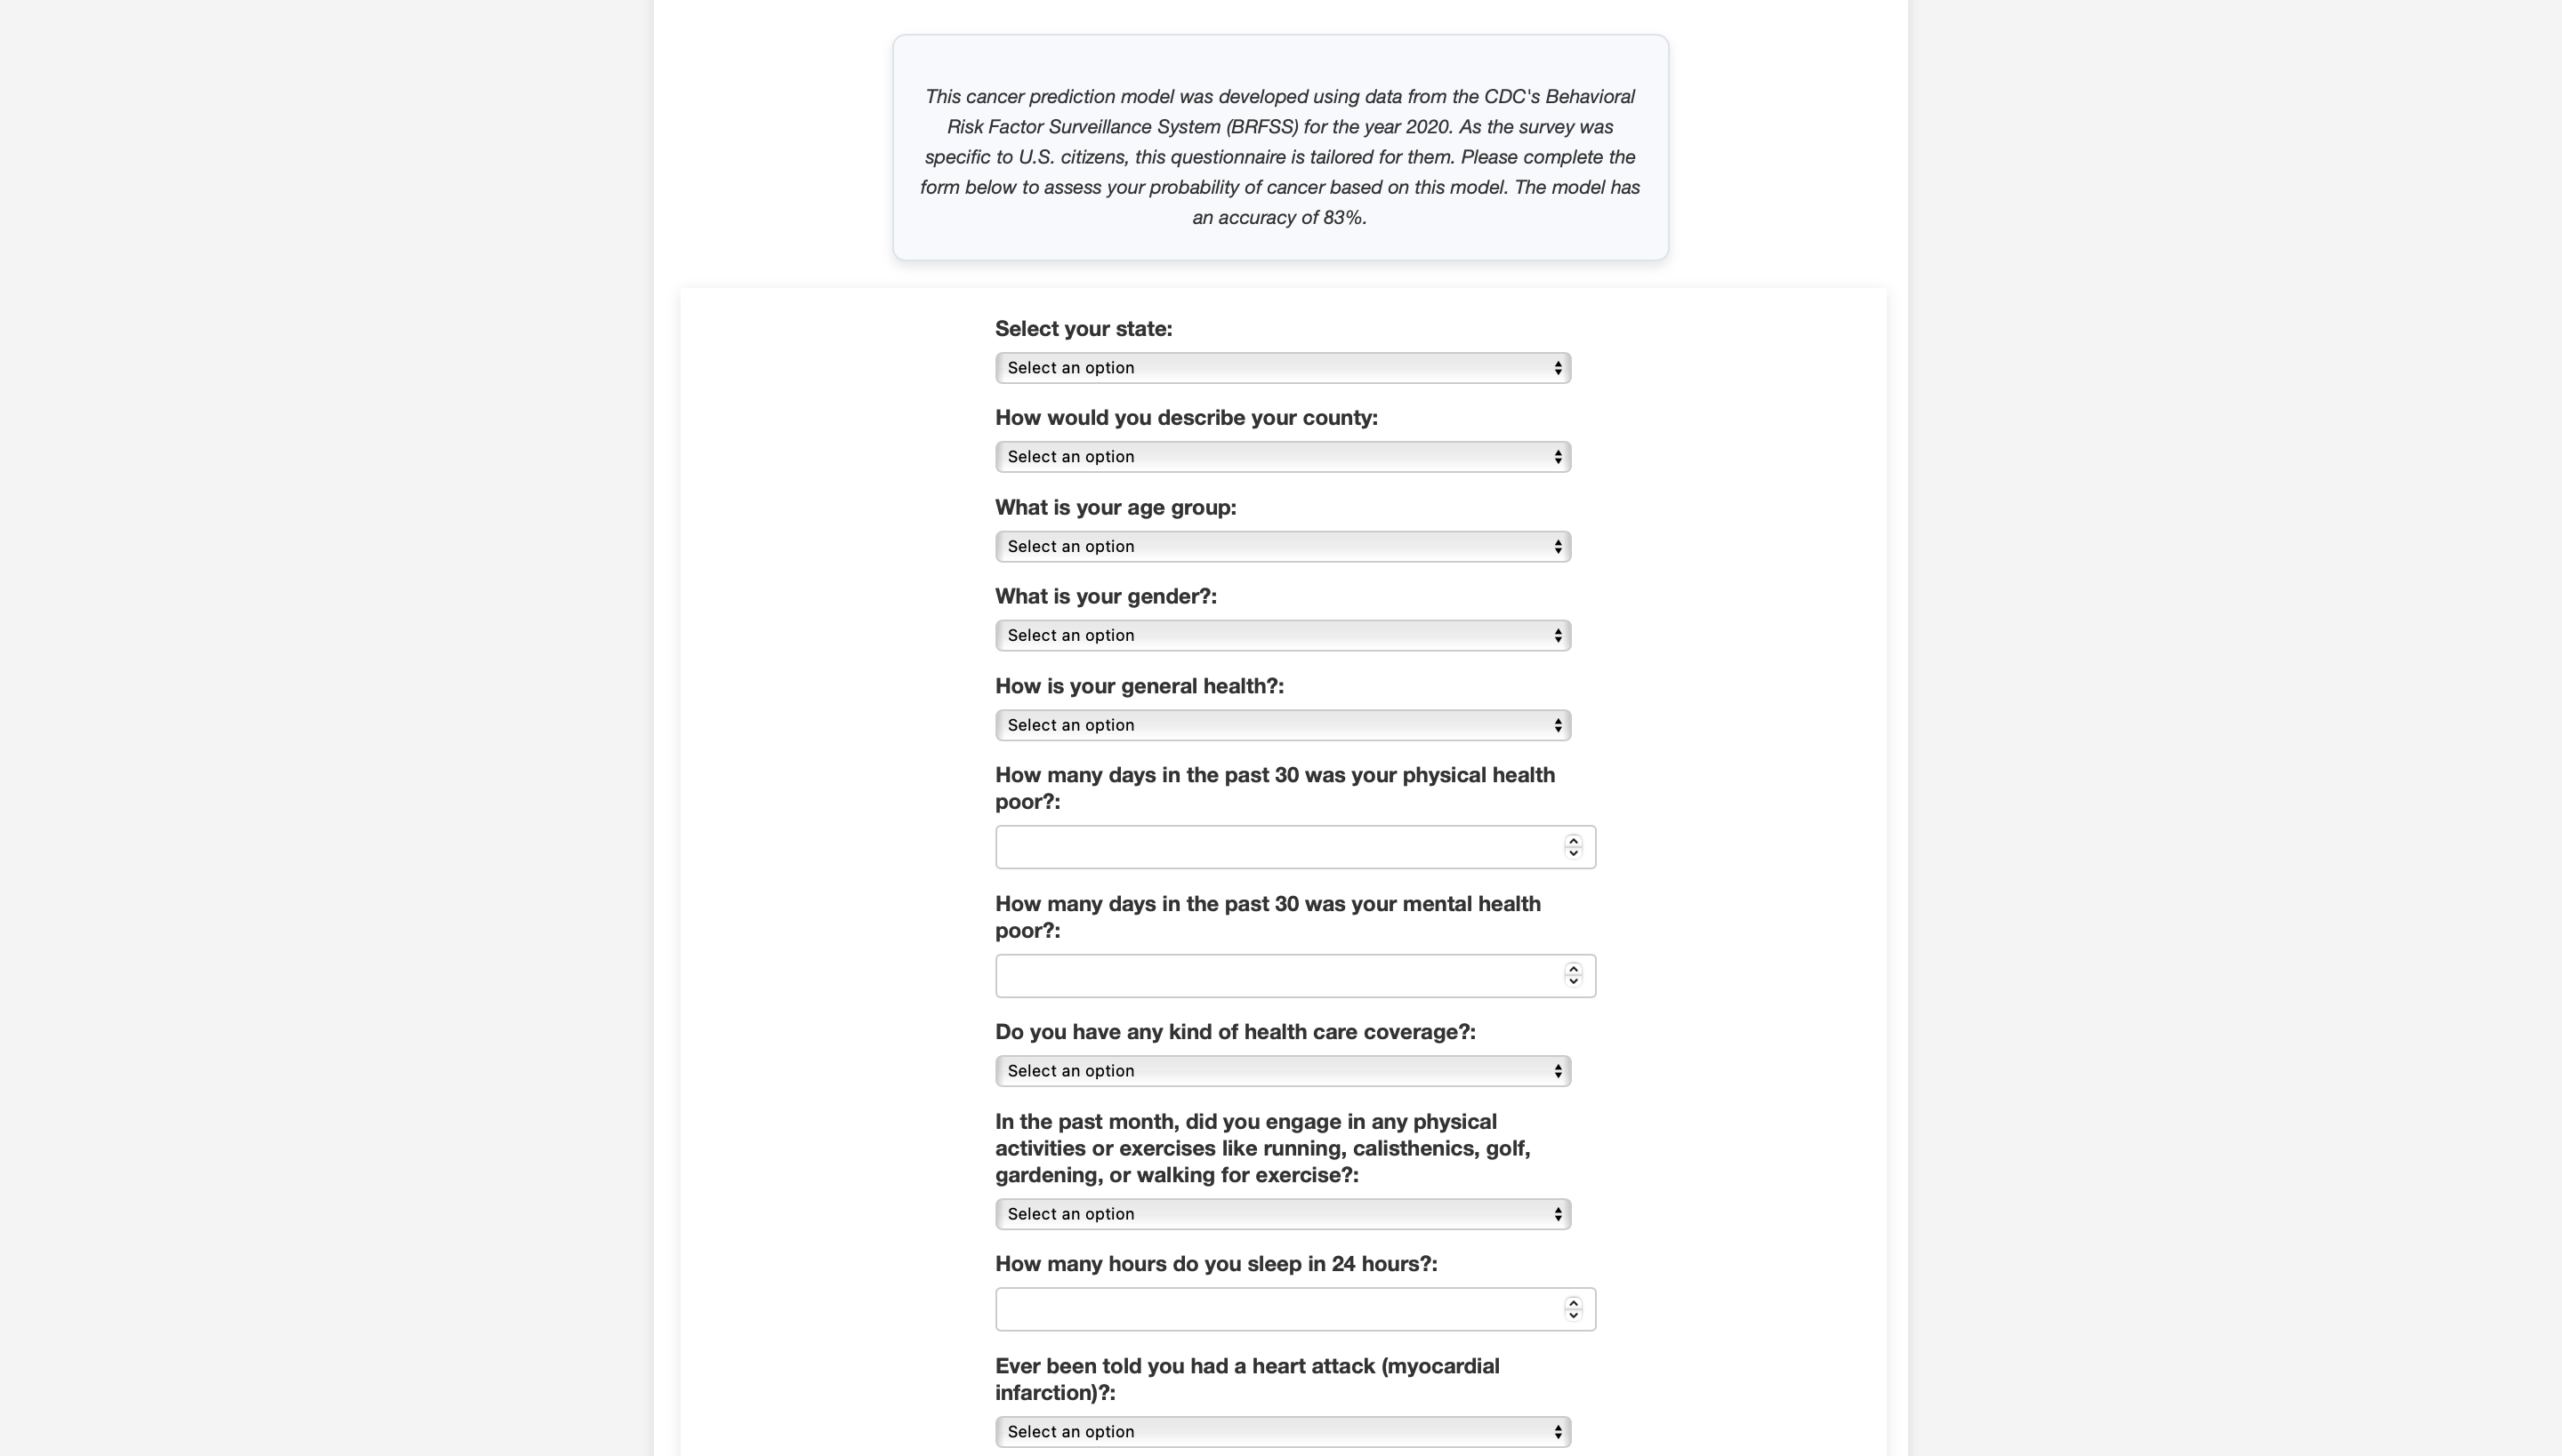Decrease poor physical health days with down arrow
2562x1456 pixels.
coord(1573,854)
